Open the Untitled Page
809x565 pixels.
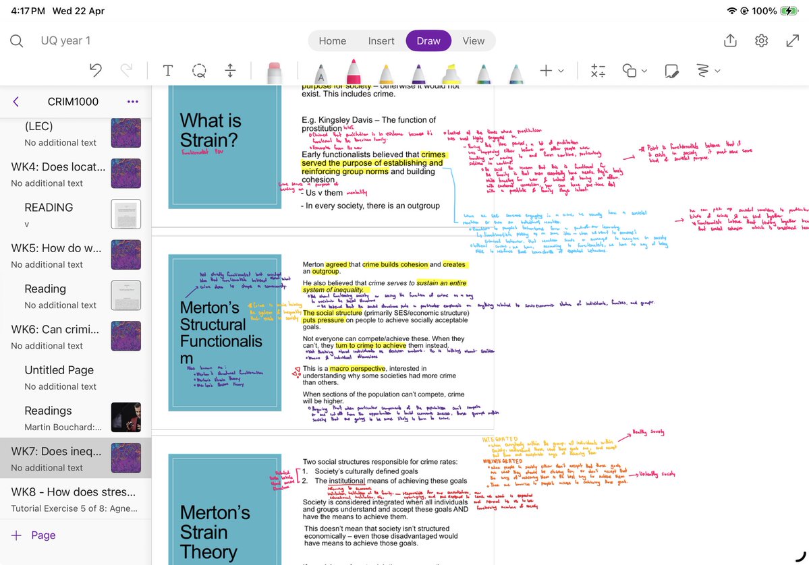(x=76, y=377)
